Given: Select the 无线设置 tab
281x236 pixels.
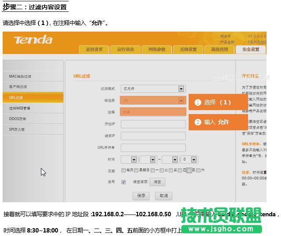Looking at the screenshot, I should tap(188, 50).
